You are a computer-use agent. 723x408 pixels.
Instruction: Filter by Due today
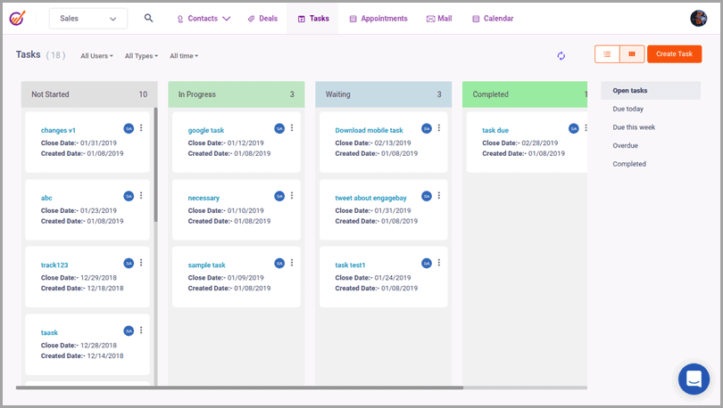tap(628, 109)
